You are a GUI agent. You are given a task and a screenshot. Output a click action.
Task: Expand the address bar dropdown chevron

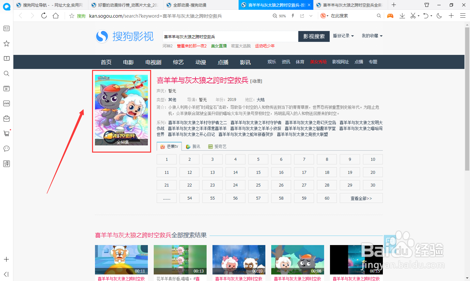311,16
